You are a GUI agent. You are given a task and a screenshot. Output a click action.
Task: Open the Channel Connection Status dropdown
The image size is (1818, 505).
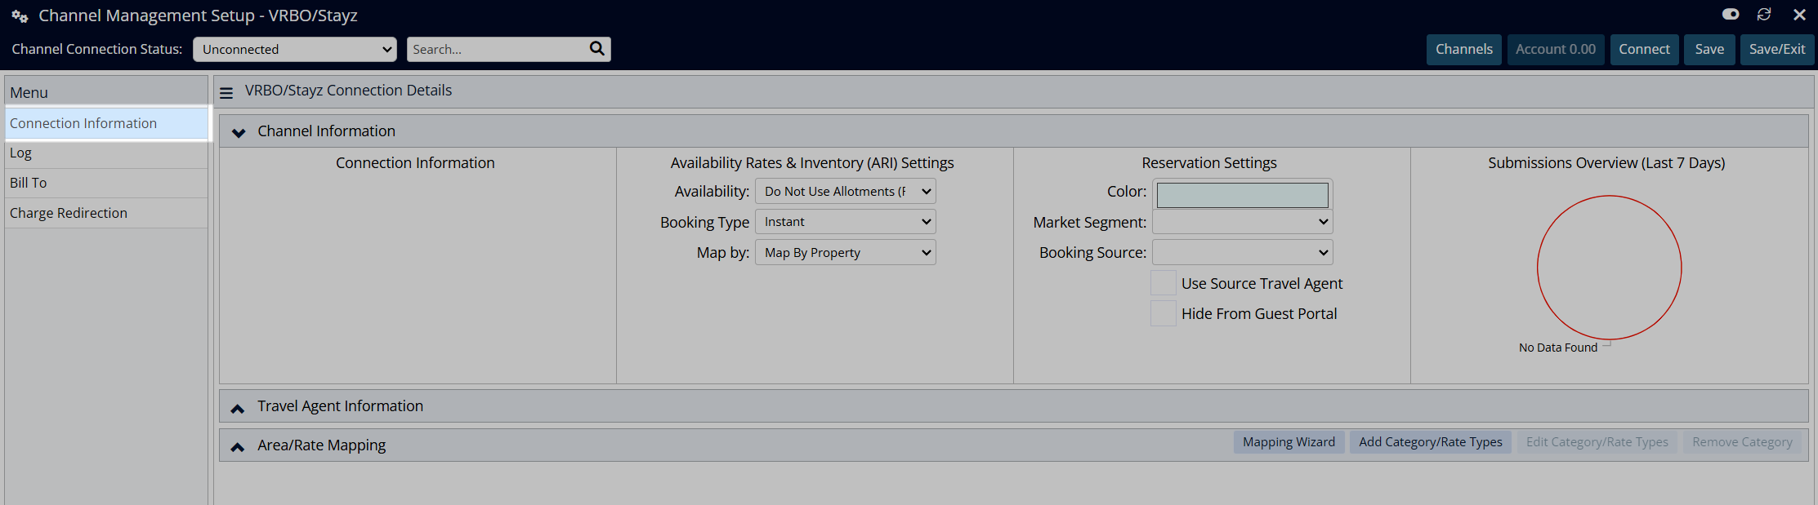295,49
